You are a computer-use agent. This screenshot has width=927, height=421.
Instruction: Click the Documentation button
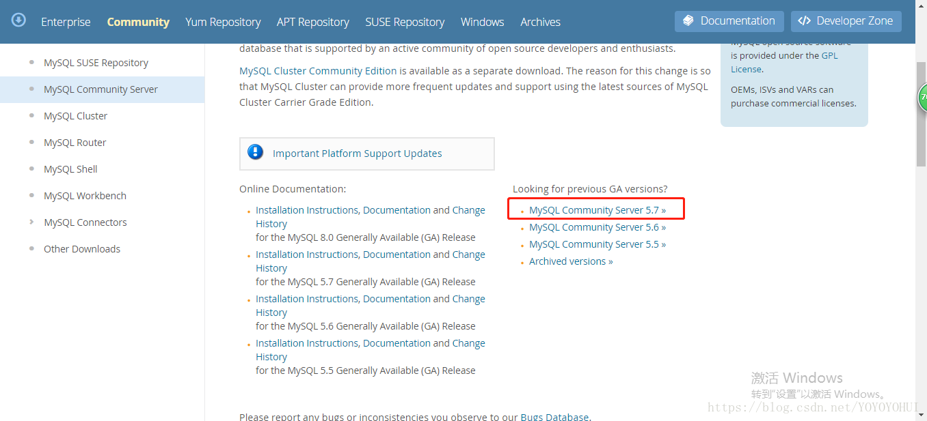(729, 21)
